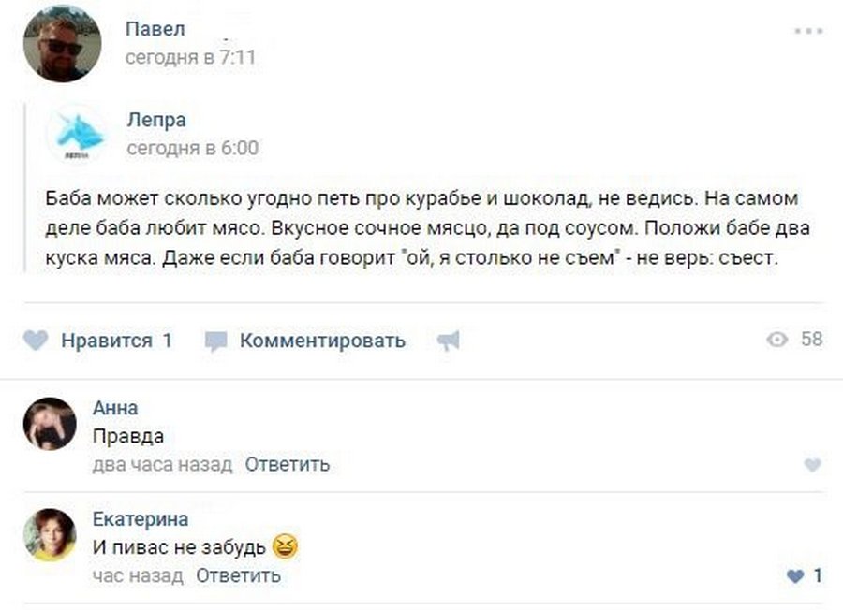The width and height of the screenshot is (843, 610).
Task: Open Павел's profile avatar
Action: click(x=62, y=44)
